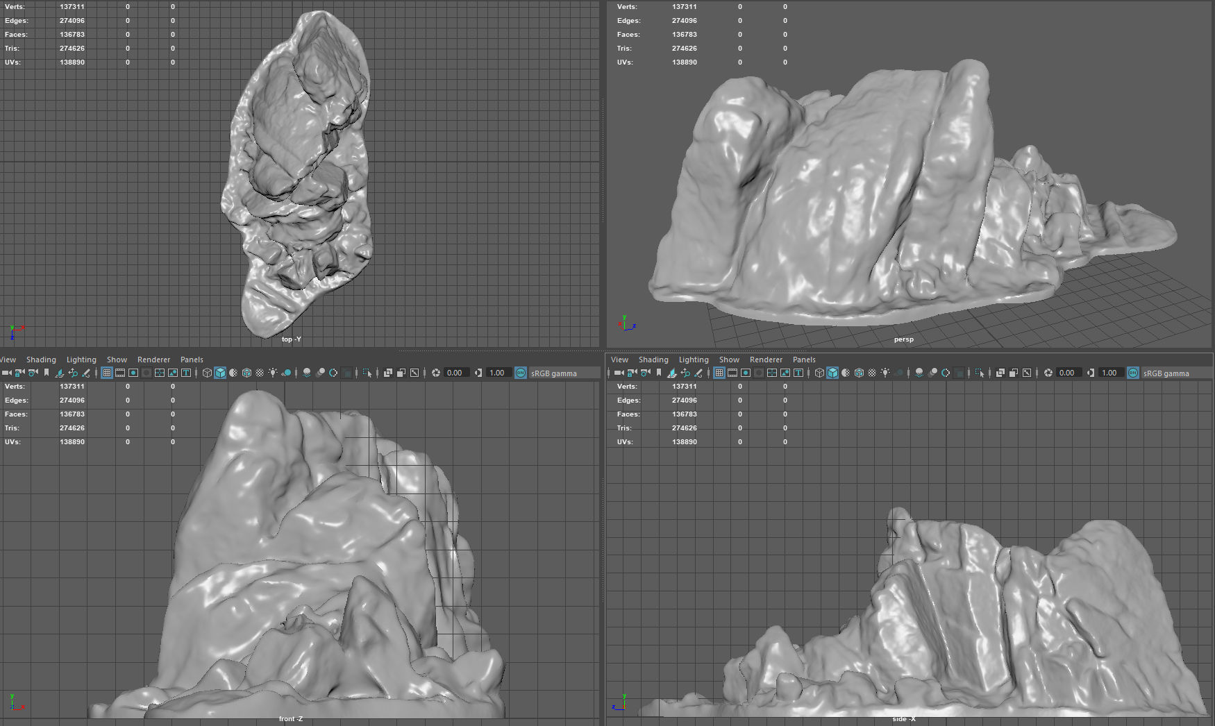The height and width of the screenshot is (726, 1215).
Task: Click X-Ray Joints icon in front panel toolbar
Action: click(x=414, y=373)
